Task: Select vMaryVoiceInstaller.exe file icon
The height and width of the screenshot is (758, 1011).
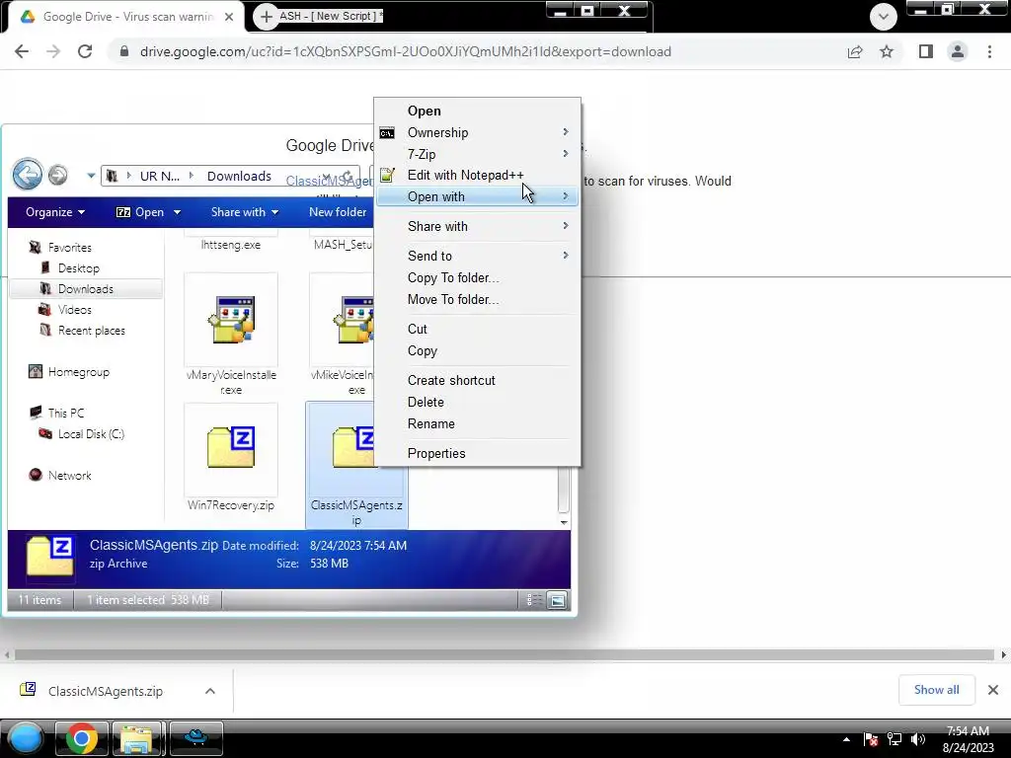Action: (x=231, y=319)
